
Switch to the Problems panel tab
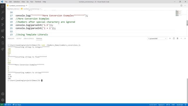click(x=11, y=39)
